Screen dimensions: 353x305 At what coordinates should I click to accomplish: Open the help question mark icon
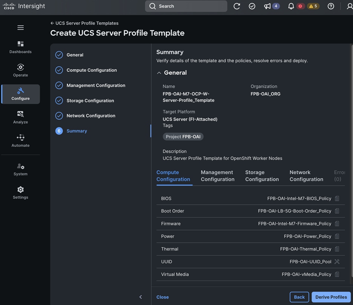click(x=331, y=6)
